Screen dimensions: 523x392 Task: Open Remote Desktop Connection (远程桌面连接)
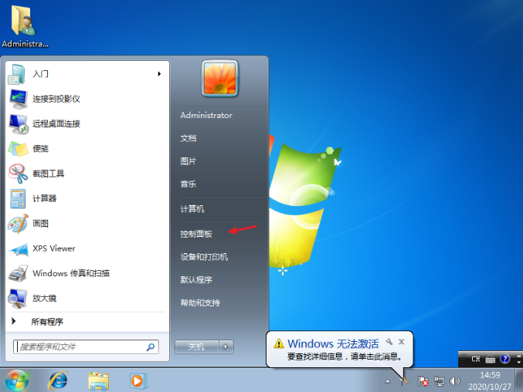56,123
